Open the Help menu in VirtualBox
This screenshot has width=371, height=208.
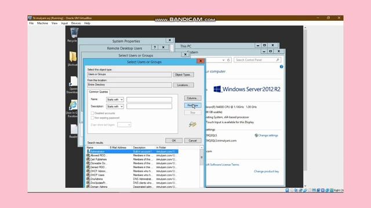pos(88,23)
